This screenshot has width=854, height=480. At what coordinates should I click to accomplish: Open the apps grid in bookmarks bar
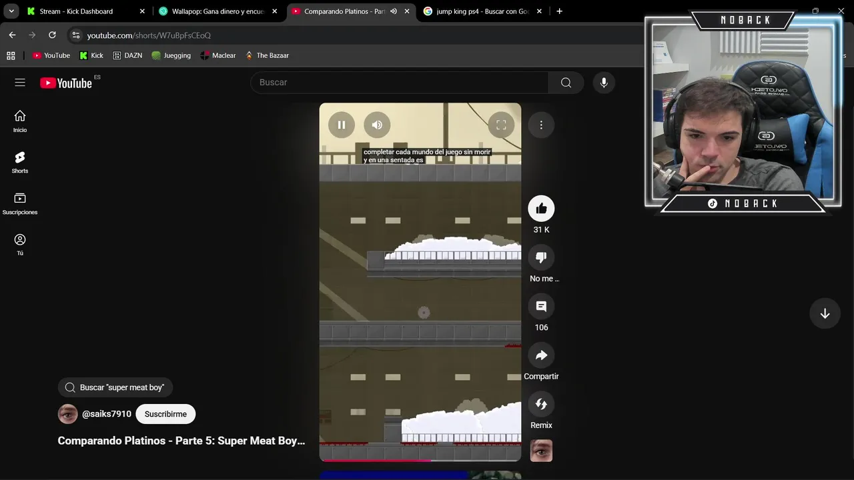pyautogui.click(x=11, y=55)
